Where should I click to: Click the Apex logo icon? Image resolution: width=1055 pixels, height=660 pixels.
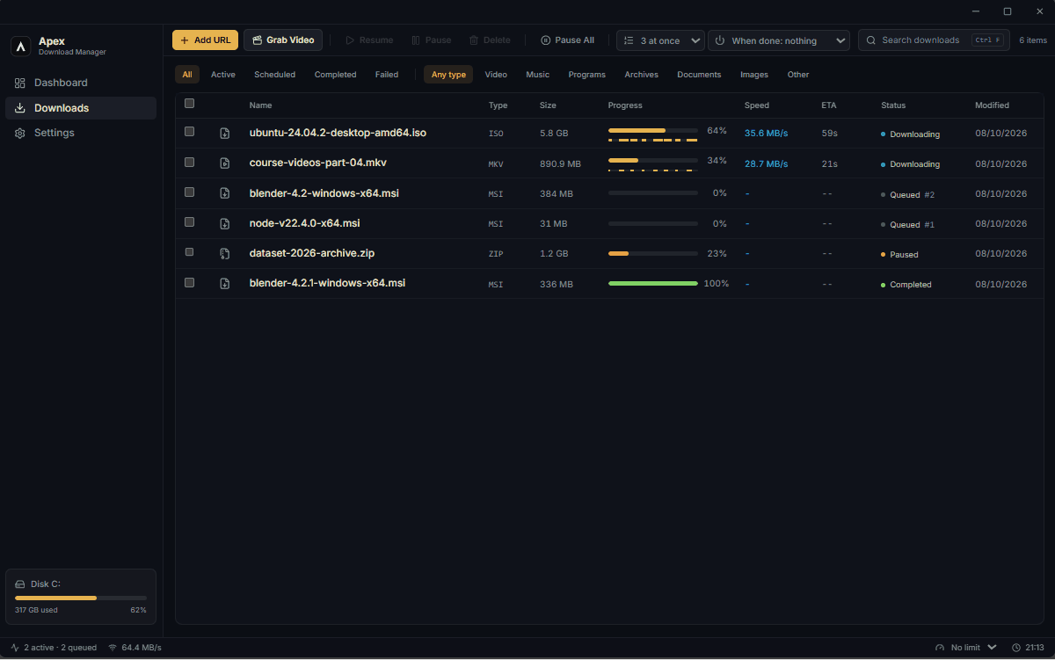pos(21,46)
